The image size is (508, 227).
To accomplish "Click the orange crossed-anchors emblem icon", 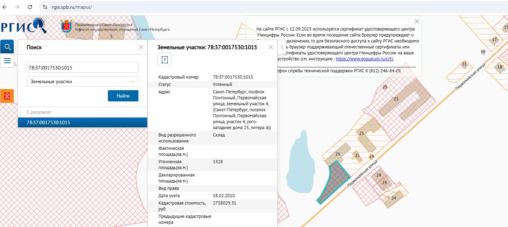I will tap(7, 96).
